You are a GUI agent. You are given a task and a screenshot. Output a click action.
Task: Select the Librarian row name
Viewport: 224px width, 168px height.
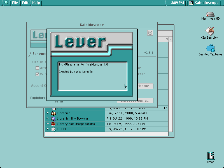[x=64, y=113]
